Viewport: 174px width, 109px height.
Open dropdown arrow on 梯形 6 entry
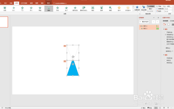pyautogui.click(x=158, y=26)
